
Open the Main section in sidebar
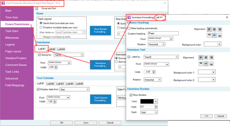[x=8, y=11]
